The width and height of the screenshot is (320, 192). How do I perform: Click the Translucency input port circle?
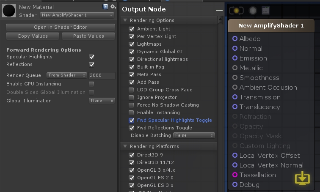tap(235, 107)
